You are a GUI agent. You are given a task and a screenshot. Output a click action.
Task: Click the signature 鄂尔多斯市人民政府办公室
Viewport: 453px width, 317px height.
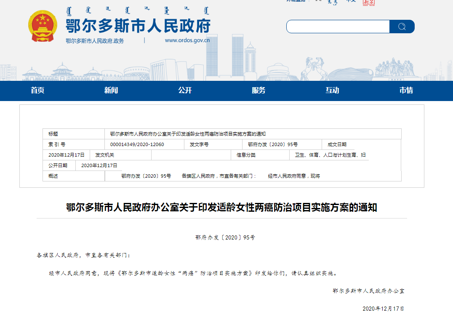368,291
